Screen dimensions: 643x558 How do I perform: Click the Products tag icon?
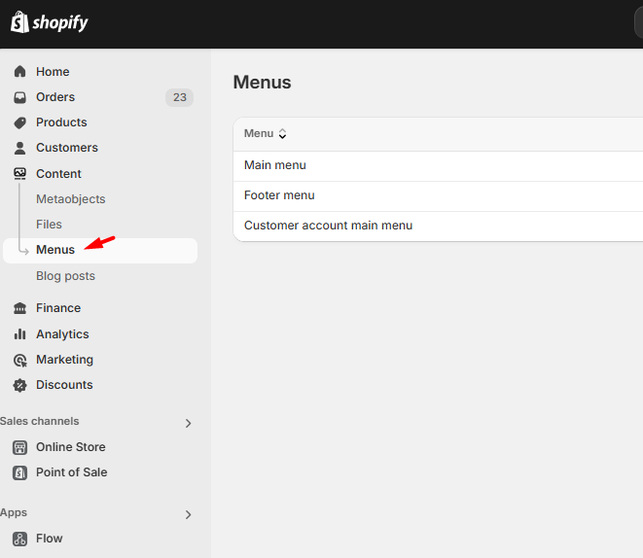point(19,122)
